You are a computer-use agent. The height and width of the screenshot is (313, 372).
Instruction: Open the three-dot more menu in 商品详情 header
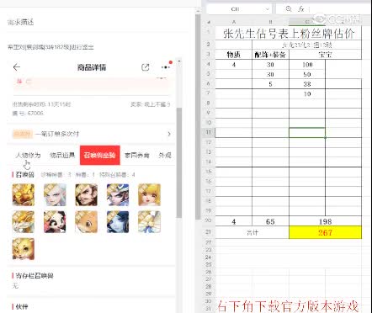click(x=166, y=67)
